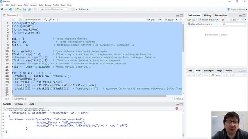Click Show in new window icon in editor
The image size is (248, 139).
pos(14,20)
